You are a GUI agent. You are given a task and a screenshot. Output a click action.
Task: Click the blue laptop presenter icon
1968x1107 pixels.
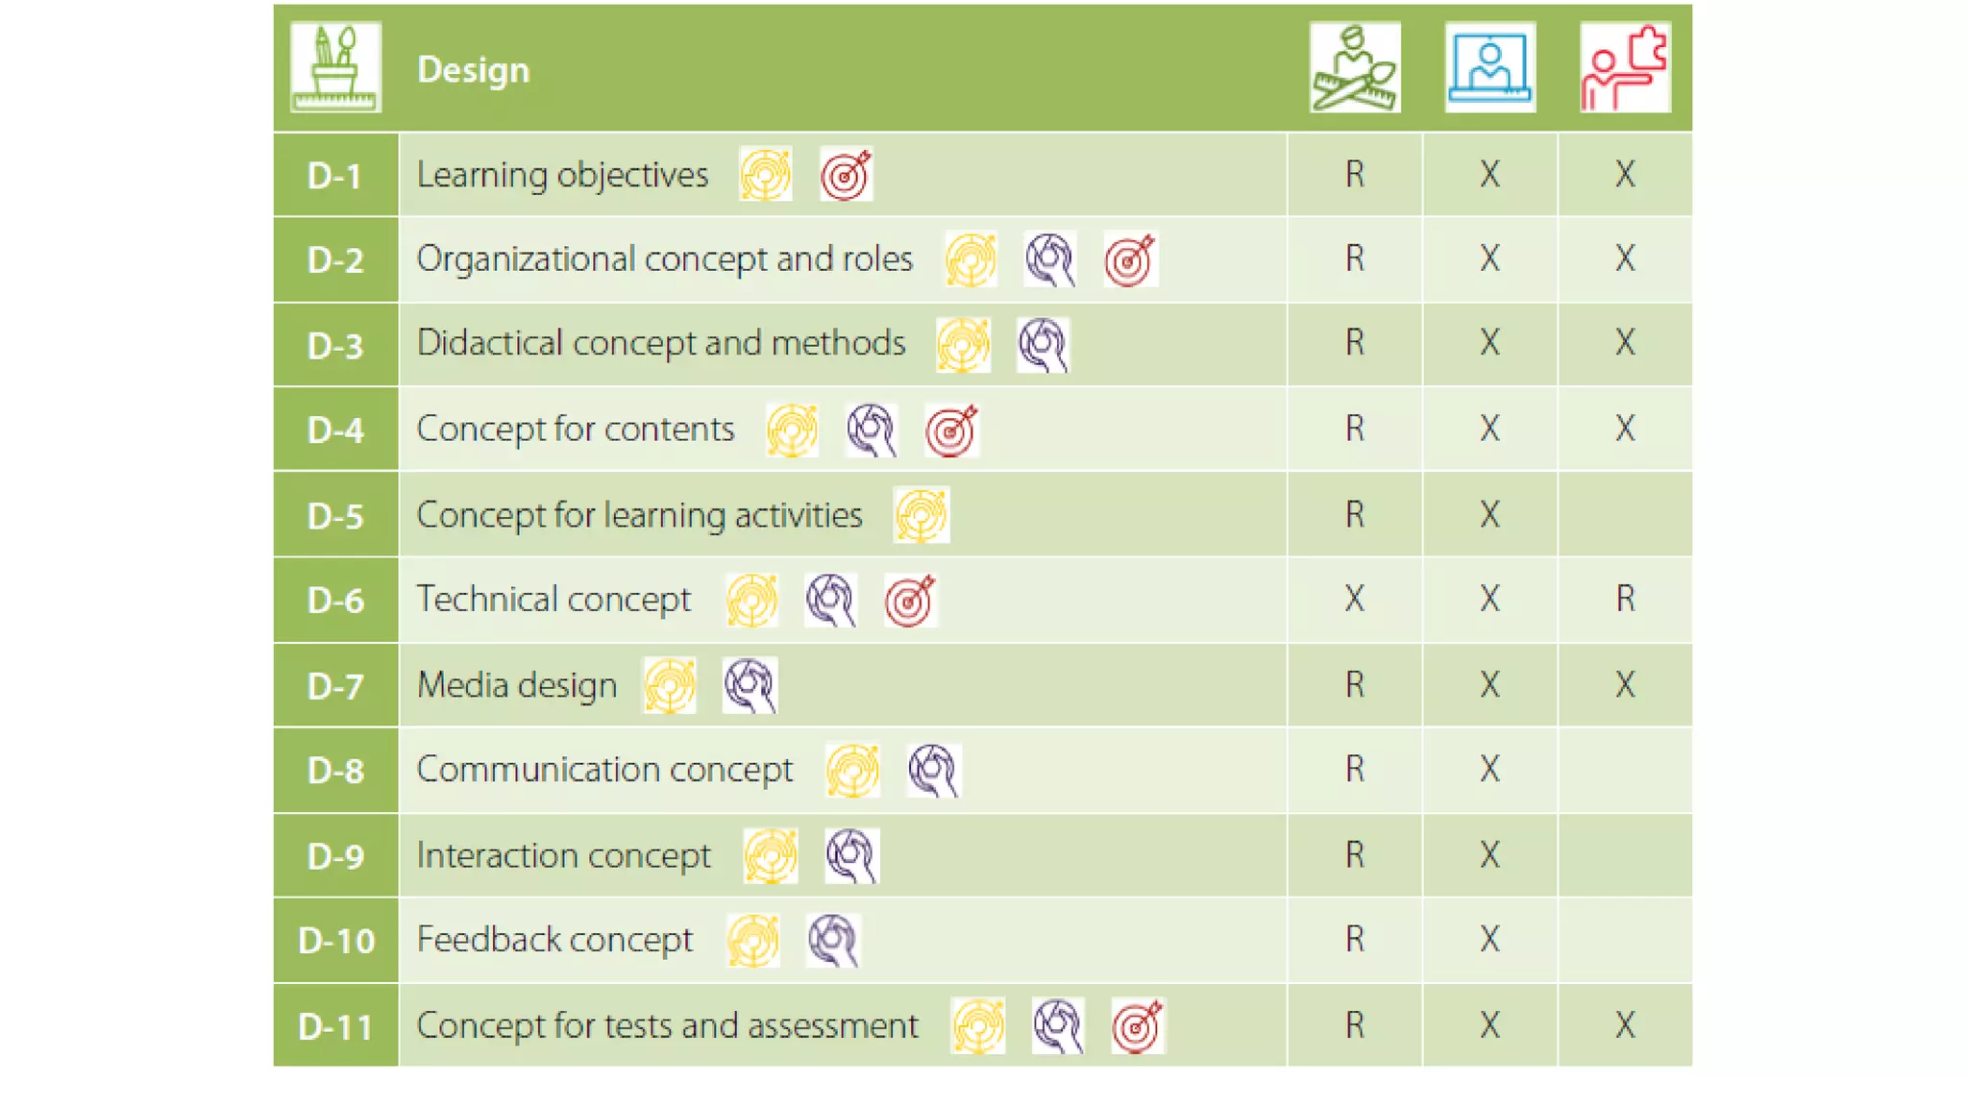click(x=1489, y=67)
